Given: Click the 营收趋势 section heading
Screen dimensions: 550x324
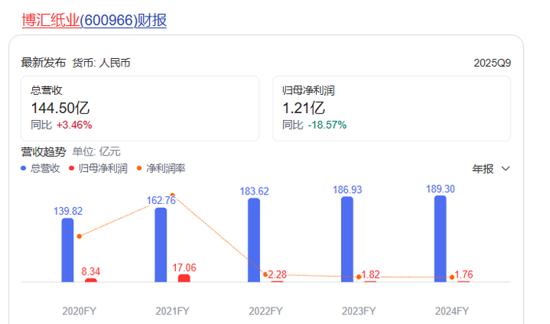Looking at the screenshot, I should click(43, 152).
